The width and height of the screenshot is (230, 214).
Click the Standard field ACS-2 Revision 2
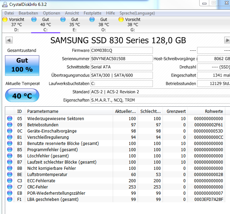pos(160,92)
